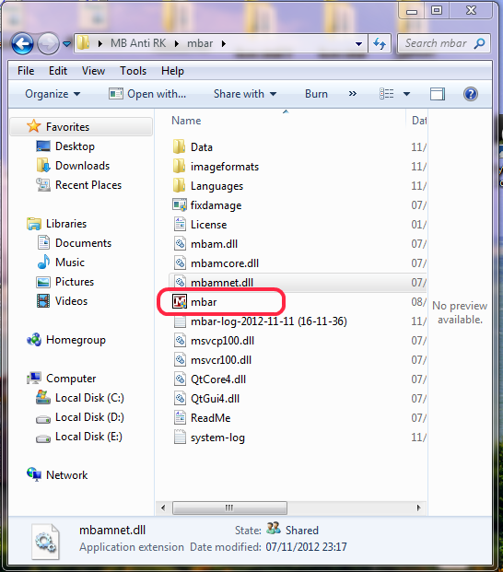Select the QtGui4.dll file icon
503x572 pixels.
[180, 398]
